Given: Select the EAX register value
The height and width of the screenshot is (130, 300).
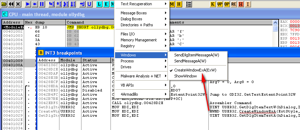Looking at the screenshot, I should [295, 22].
